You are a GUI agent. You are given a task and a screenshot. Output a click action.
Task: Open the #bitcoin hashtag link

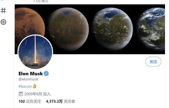pos(25,86)
